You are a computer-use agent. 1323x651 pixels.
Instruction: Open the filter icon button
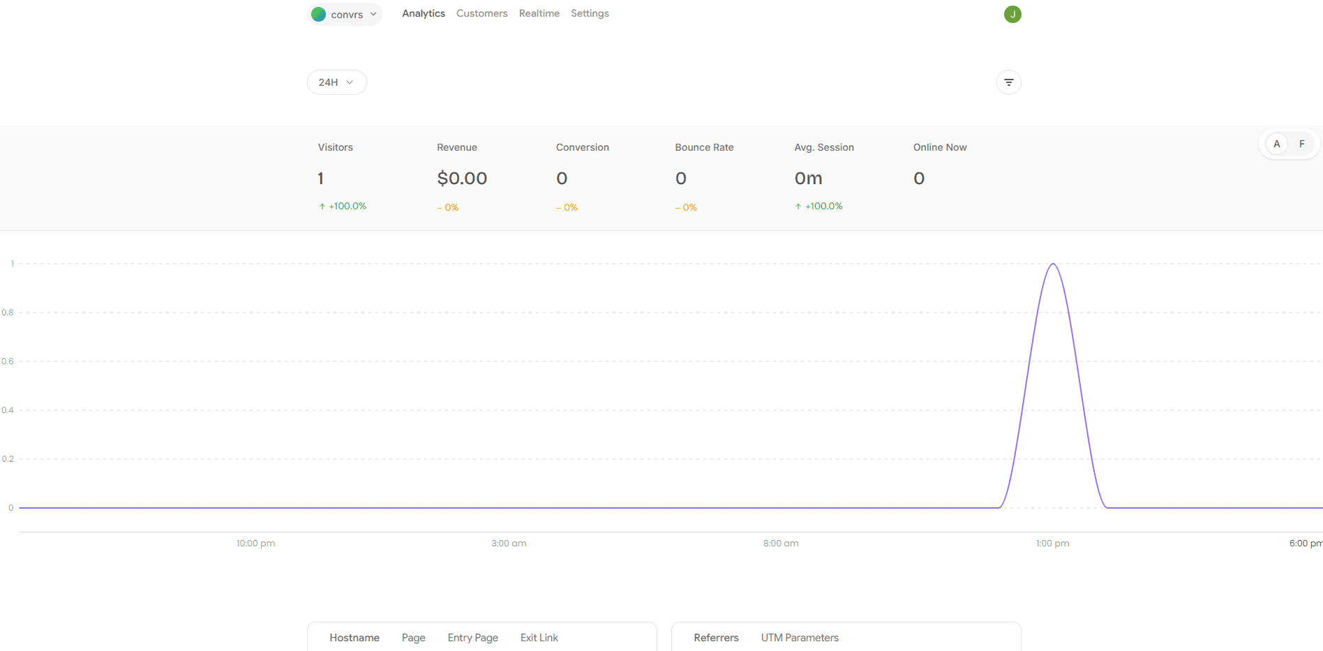click(x=1009, y=82)
